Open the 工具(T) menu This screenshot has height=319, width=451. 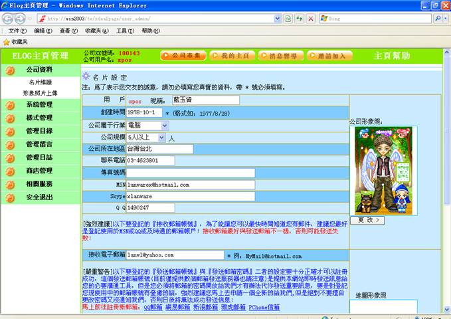tap(125, 31)
